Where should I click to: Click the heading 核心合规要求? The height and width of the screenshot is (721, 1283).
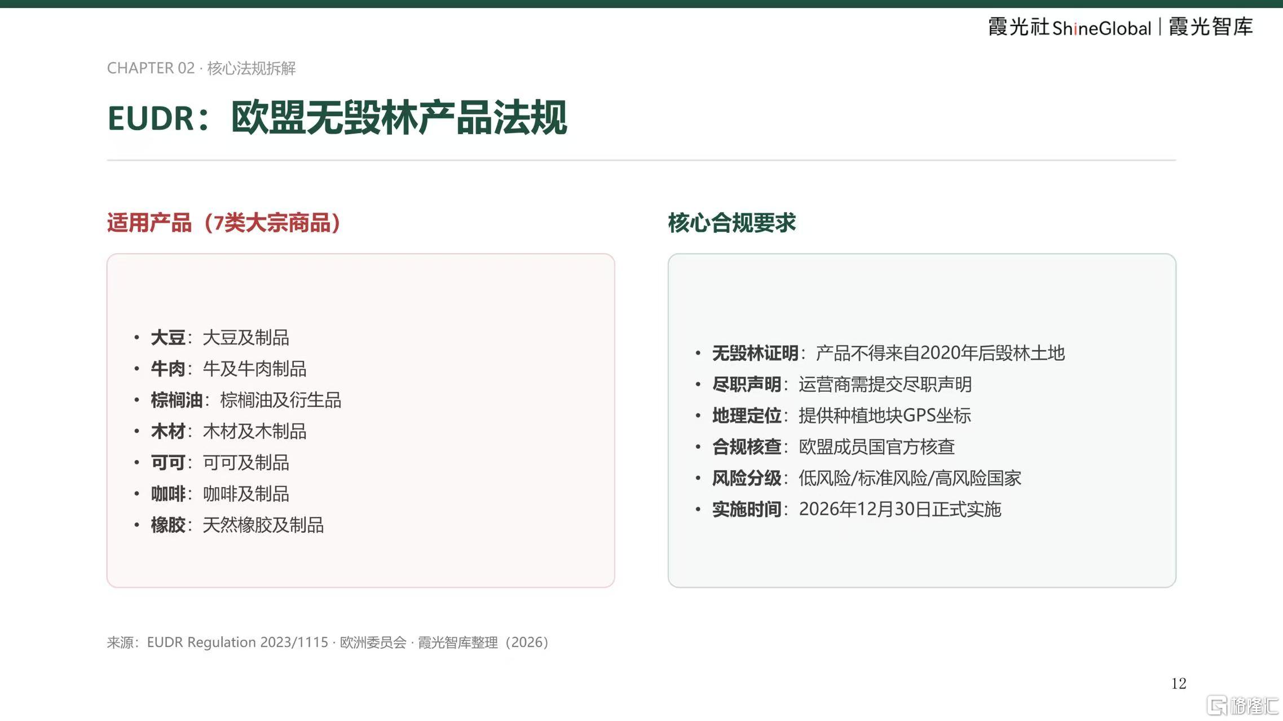(x=731, y=223)
